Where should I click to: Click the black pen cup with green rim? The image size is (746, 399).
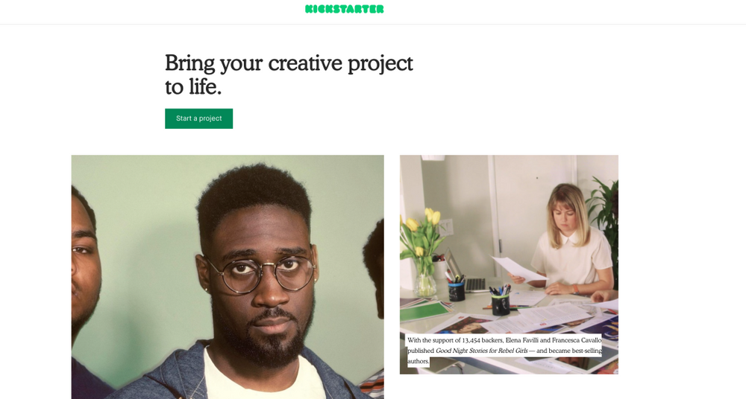tap(501, 304)
